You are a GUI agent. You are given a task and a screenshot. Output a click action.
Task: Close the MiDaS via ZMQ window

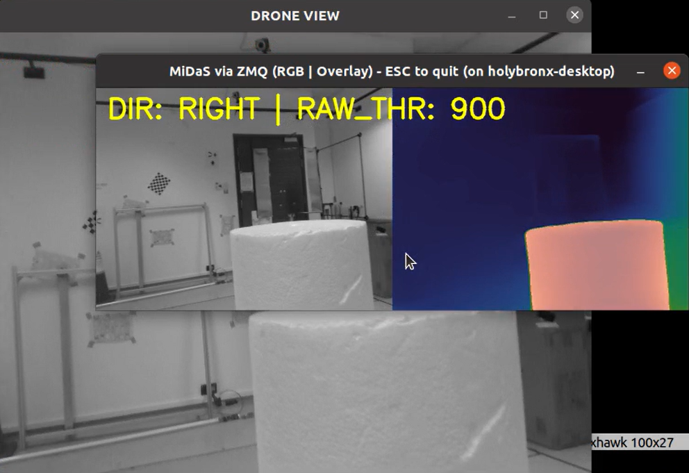click(672, 71)
